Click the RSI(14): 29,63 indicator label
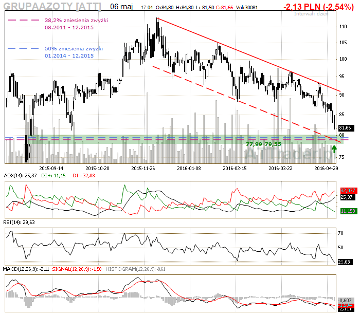Viewport: 360px width, 315px height. pyautogui.click(x=19, y=223)
